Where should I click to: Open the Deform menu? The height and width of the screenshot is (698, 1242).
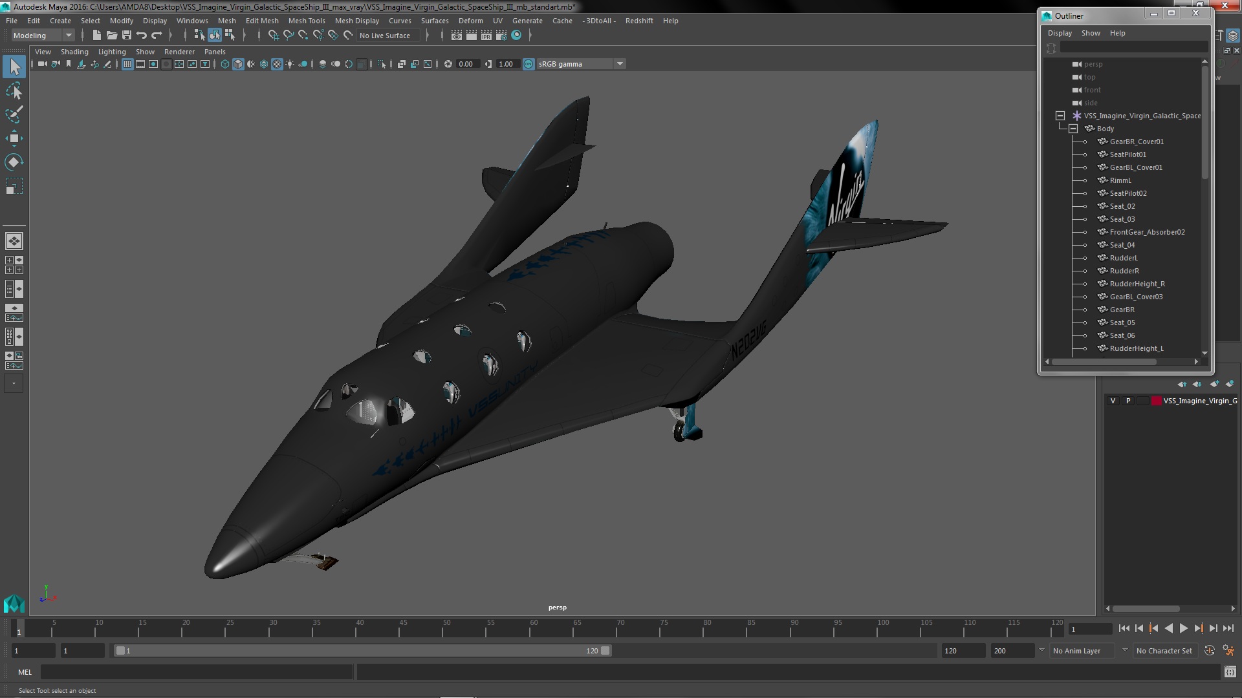click(x=470, y=21)
